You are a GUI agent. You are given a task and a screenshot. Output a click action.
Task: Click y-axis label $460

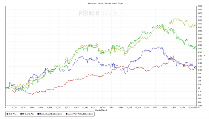point(199,6)
